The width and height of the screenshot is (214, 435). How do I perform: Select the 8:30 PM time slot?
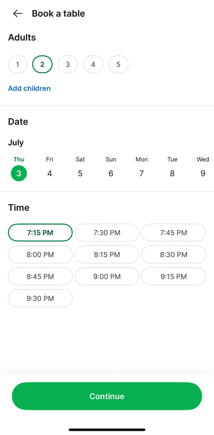click(x=174, y=255)
